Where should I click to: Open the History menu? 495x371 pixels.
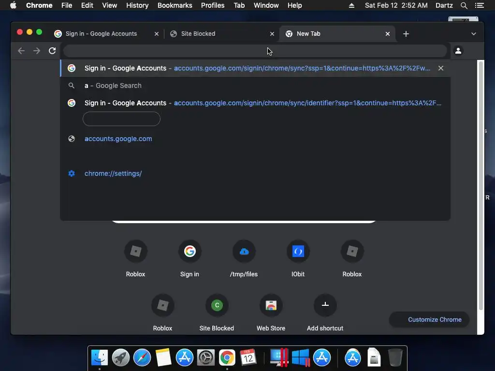pyautogui.click(x=137, y=5)
